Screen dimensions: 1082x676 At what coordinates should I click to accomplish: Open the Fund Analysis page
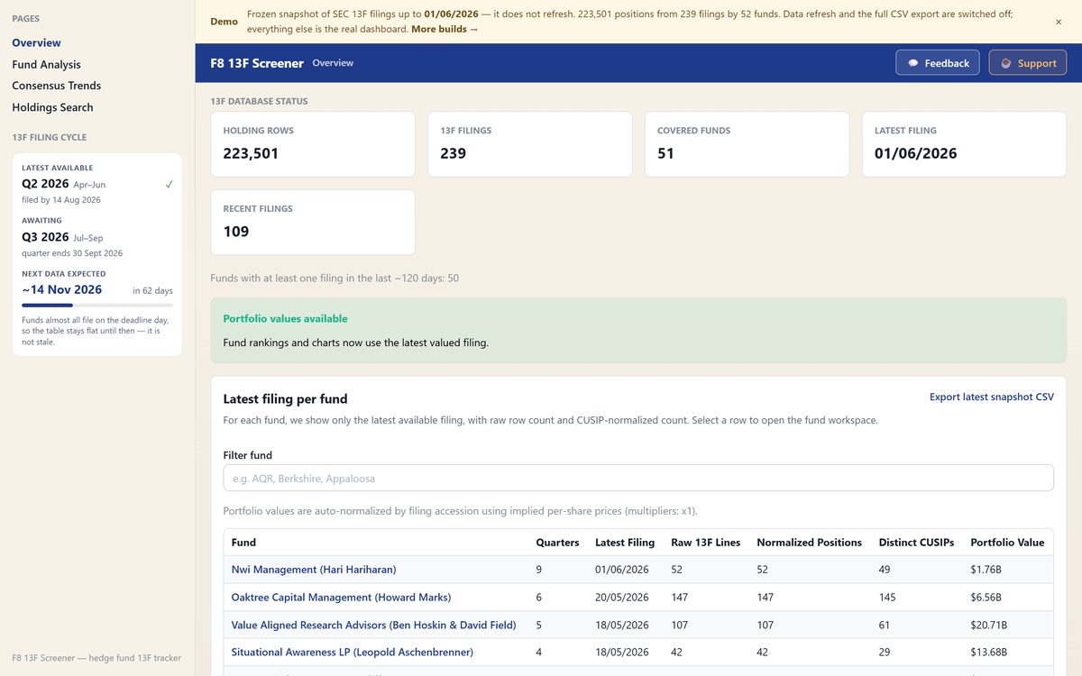pyautogui.click(x=46, y=64)
